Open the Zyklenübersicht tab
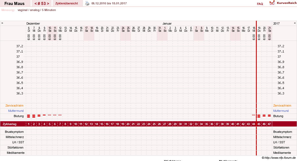Viewport: 297px width, 161px height. click(x=66, y=3)
